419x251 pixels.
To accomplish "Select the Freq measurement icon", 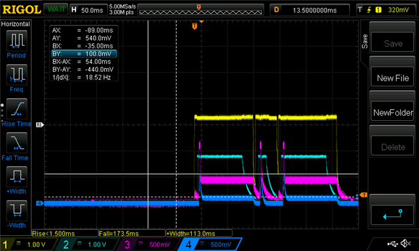I will point(16,75).
